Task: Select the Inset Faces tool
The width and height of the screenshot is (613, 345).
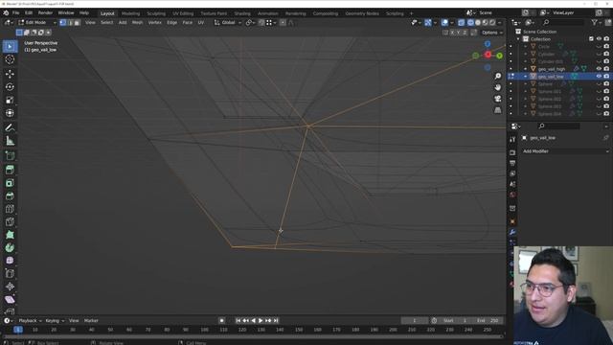Action: click(x=10, y=183)
